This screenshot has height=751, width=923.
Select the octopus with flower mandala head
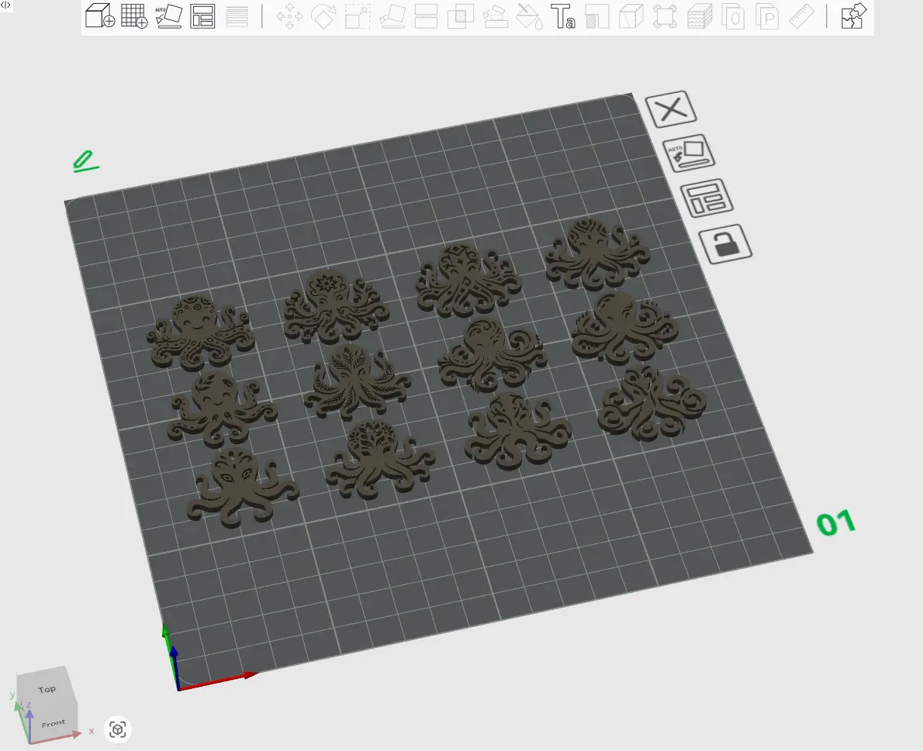(336, 306)
